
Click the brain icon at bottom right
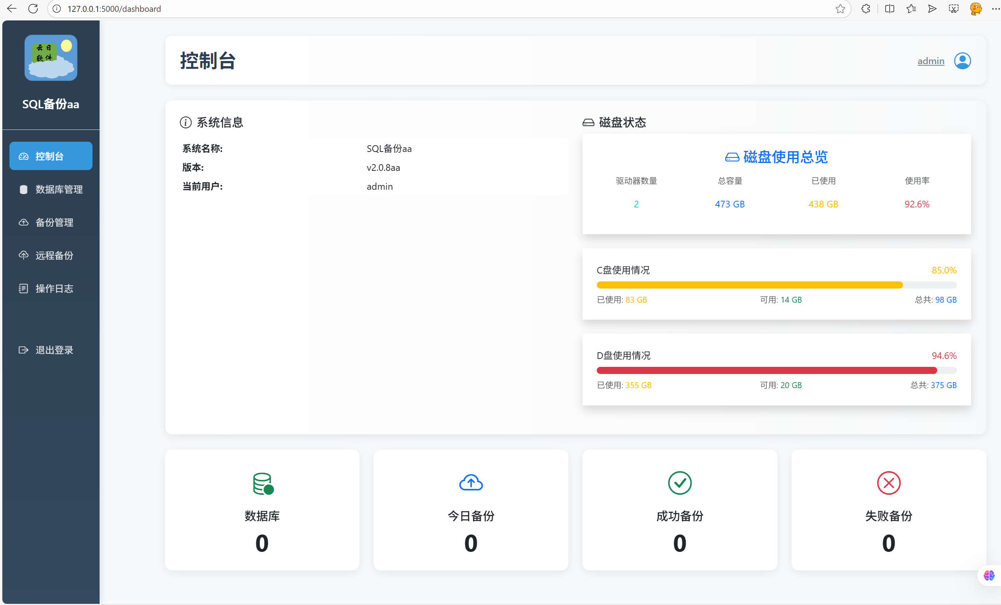[989, 575]
